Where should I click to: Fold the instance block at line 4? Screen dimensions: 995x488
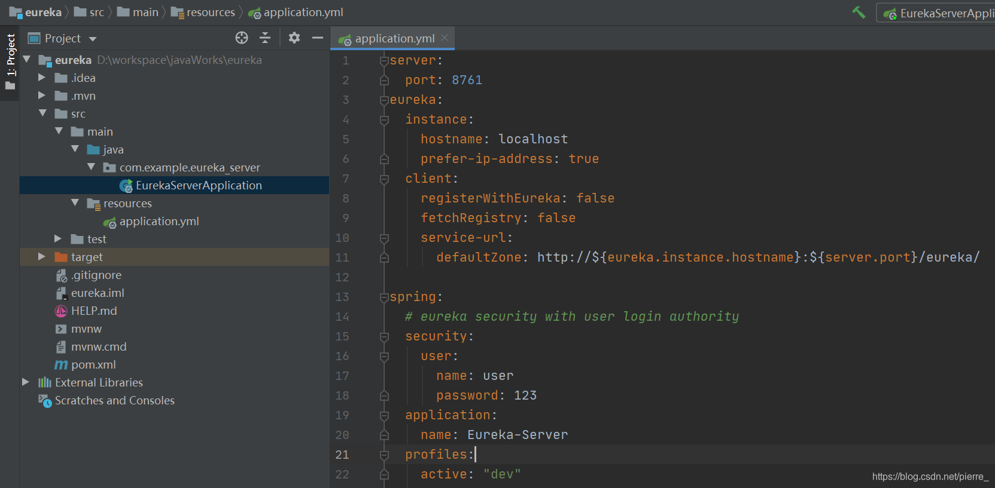(384, 119)
